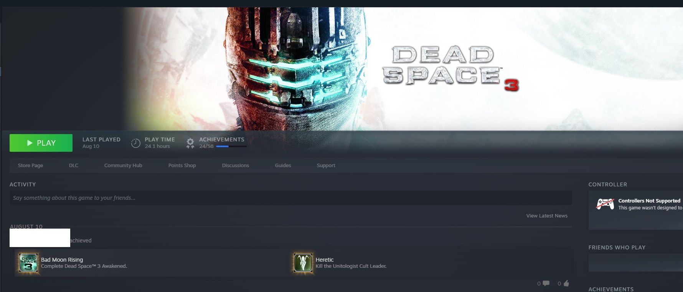Click the Controllers Not Supported gamepad icon
Image resolution: width=683 pixels, height=292 pixels.
tap(605, 204)
